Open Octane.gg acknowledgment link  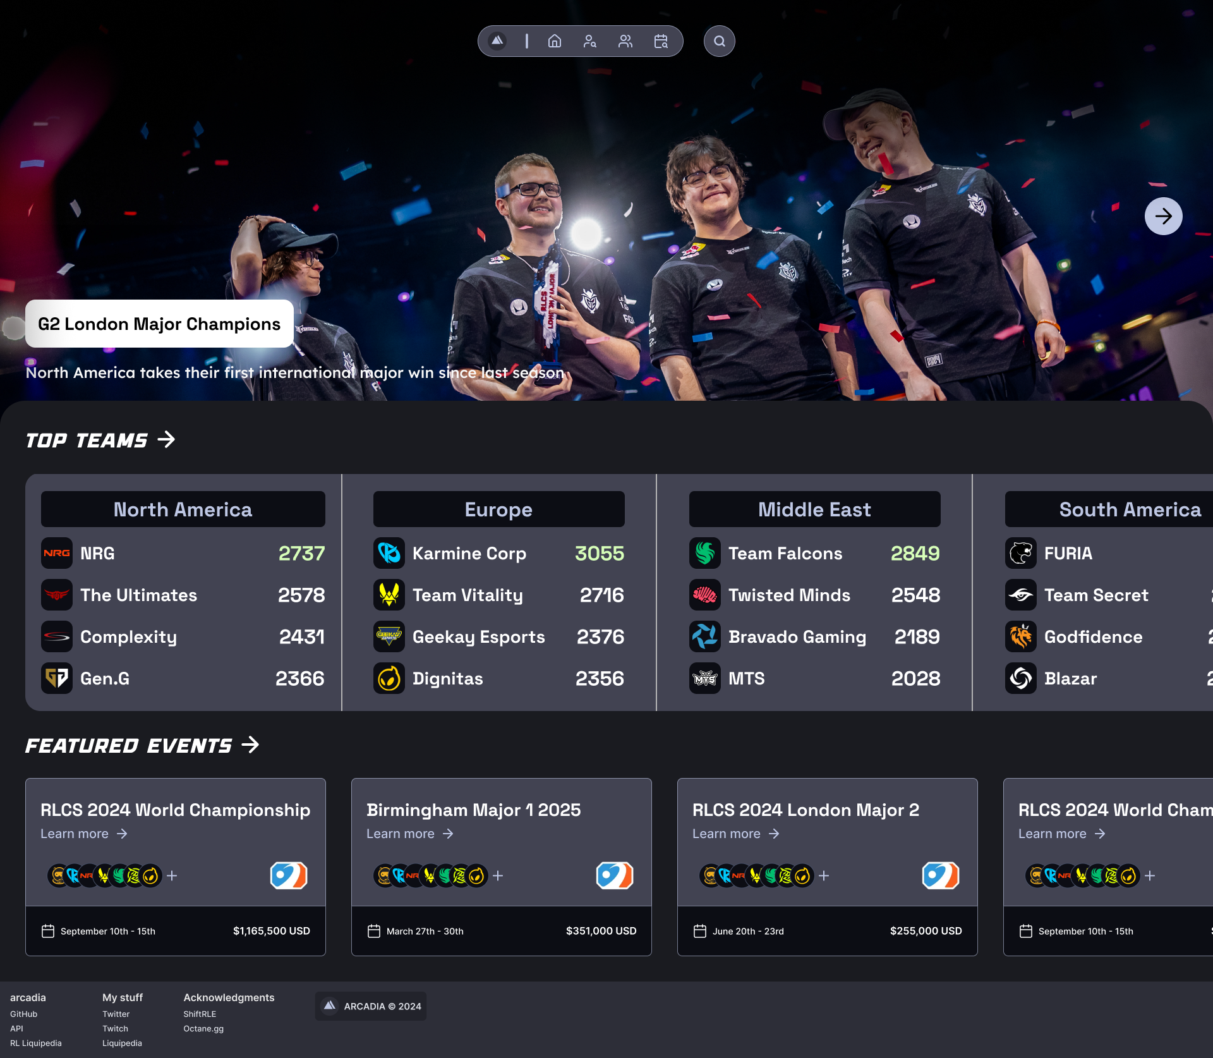[x=203, y=1028]
